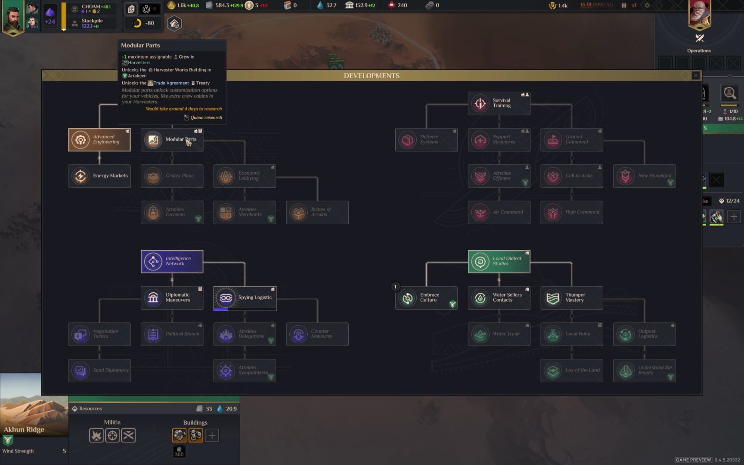This screenshot has height=465, width=744.
Task: Open the Operations crossed-swords icon
Action: (700, 38)
